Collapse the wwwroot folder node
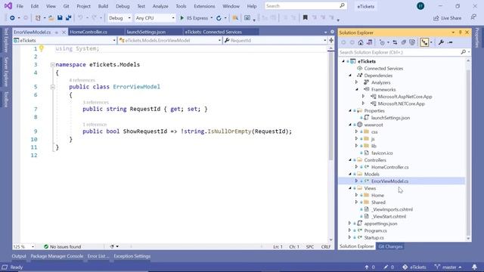484x272 pixels. 350,125
